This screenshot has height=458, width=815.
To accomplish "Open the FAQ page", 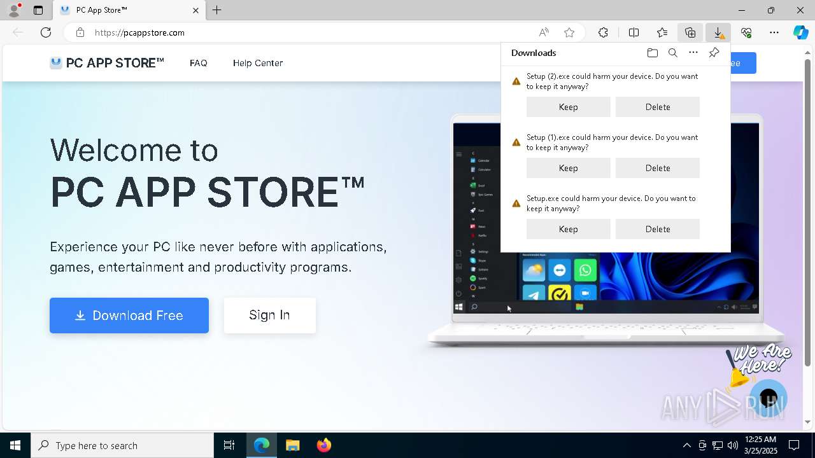I will [x=199, y=63].
